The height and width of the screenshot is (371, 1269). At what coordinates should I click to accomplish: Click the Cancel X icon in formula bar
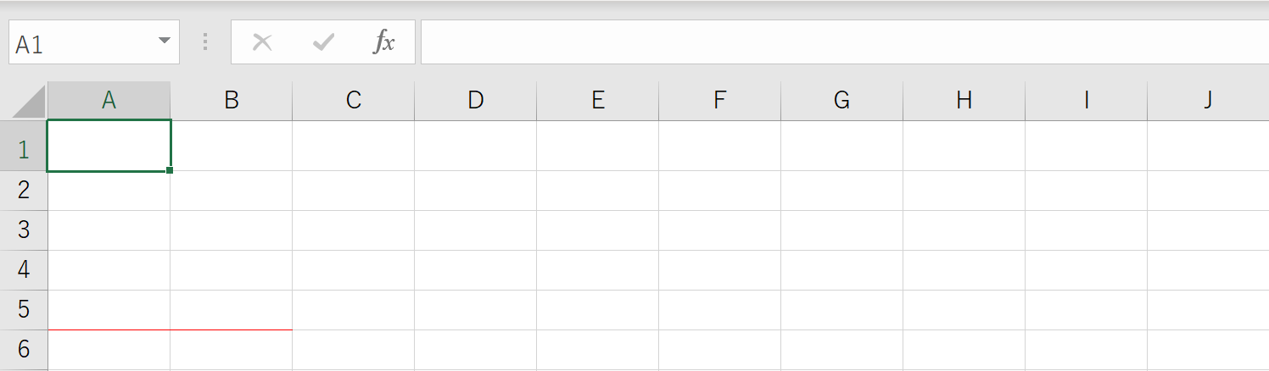coord(262,42)
